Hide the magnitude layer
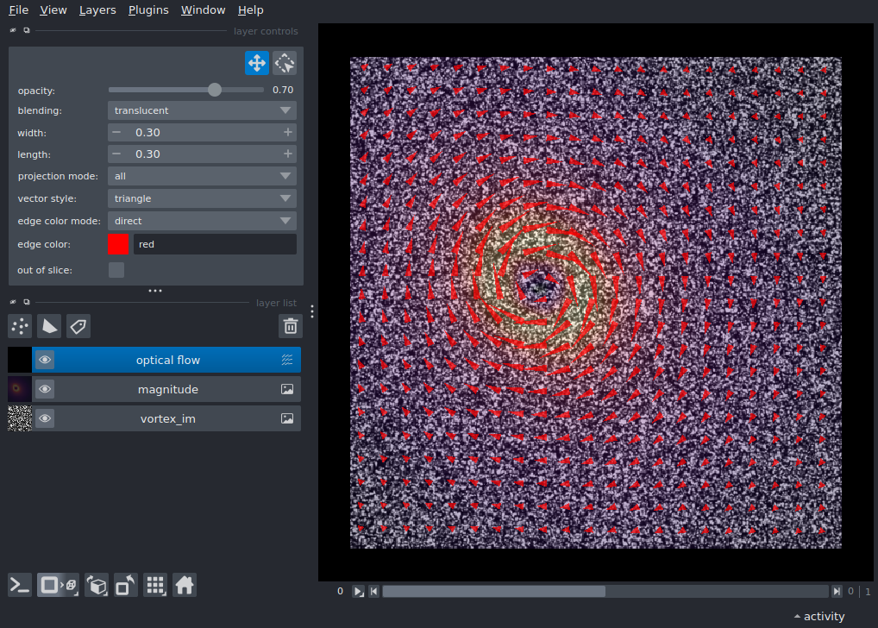The image size is (878, 628). [45, 388]
